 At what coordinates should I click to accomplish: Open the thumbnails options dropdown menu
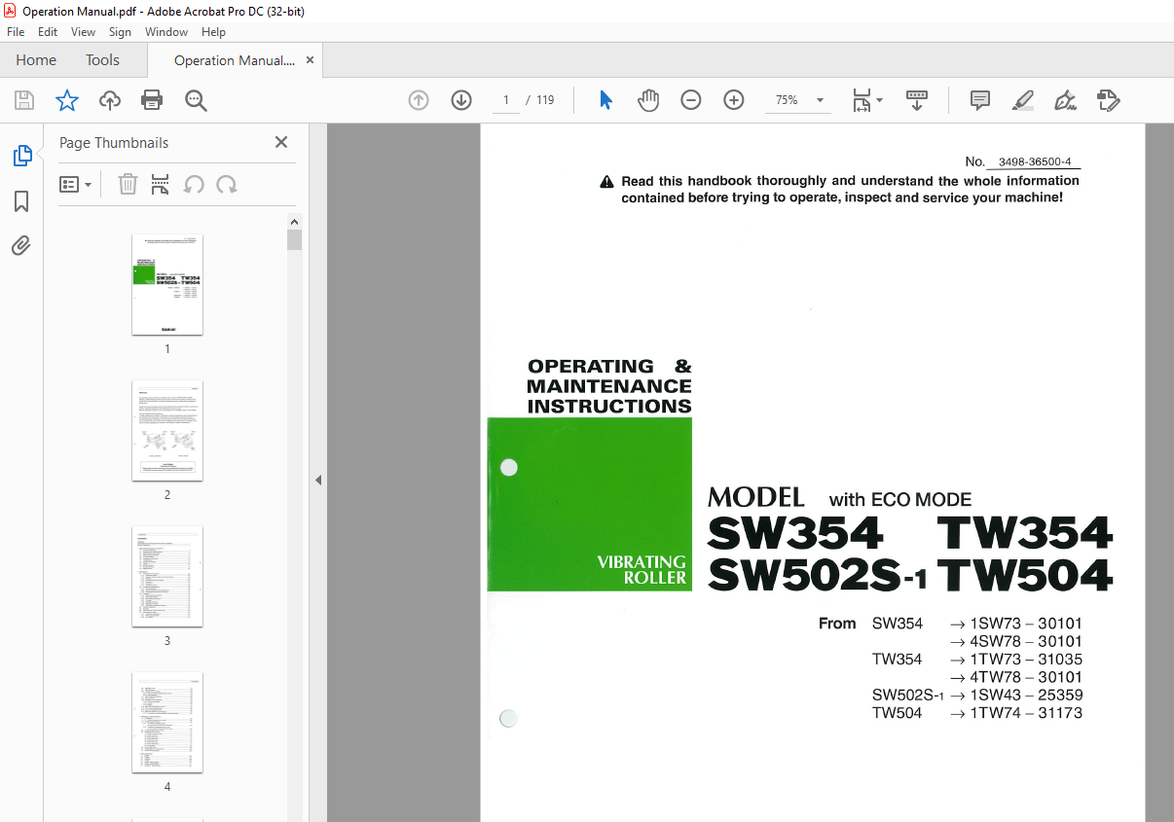[x=75, y=184]
